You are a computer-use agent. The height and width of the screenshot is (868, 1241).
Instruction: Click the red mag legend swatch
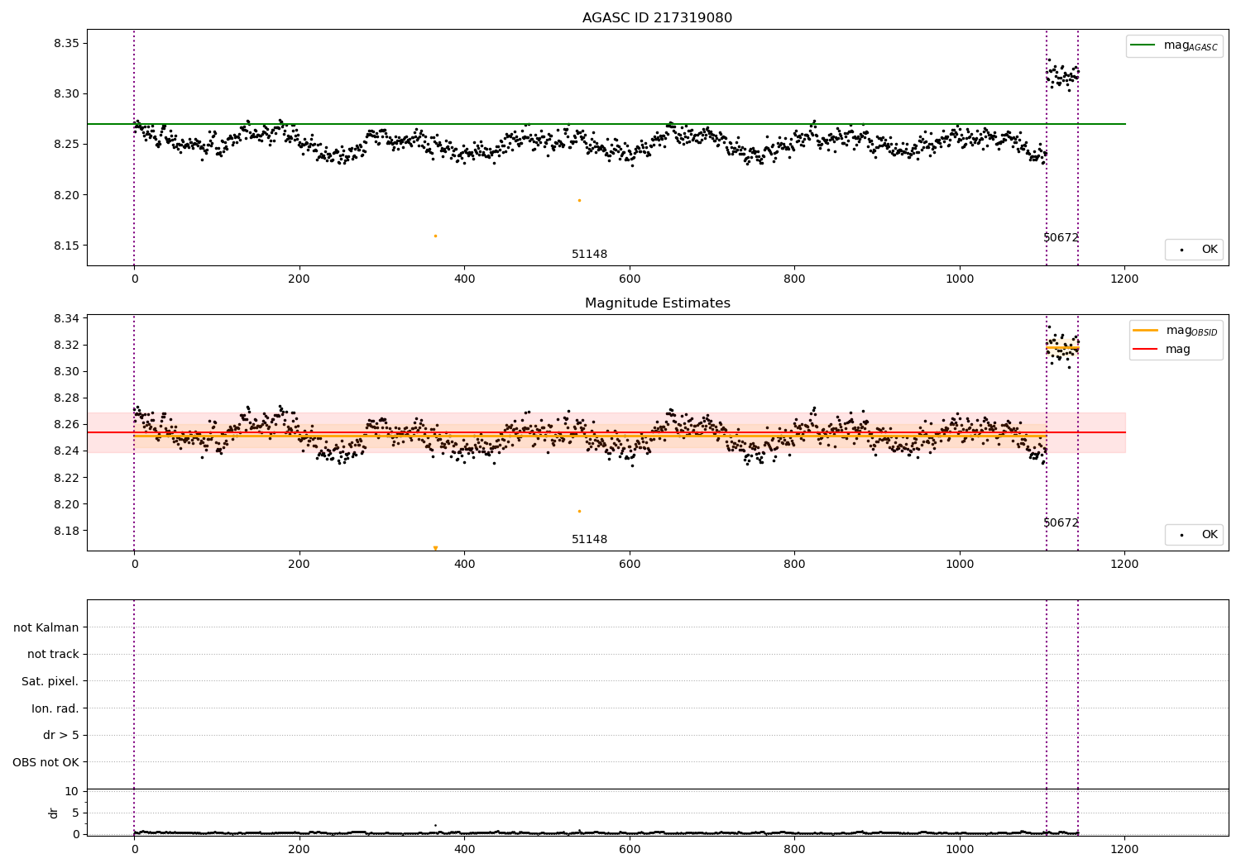[1145, 349]
